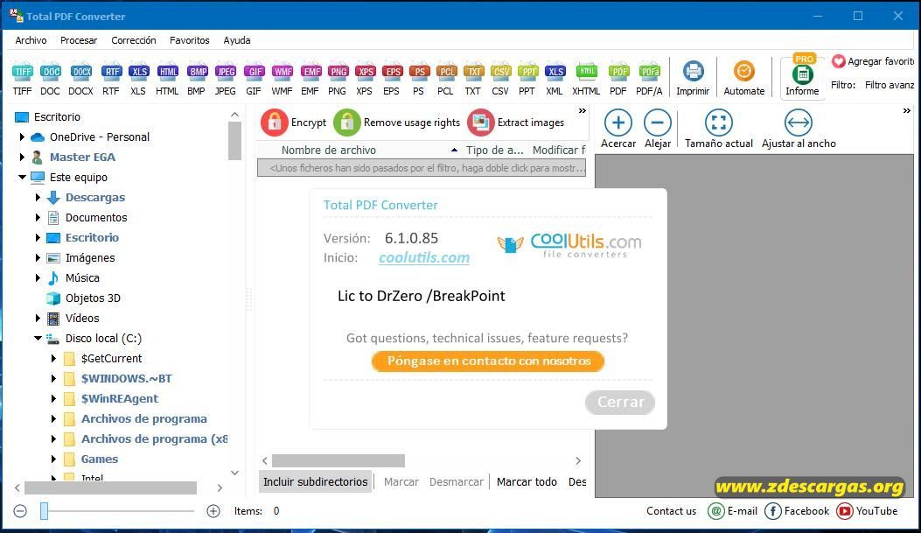Select TIFF conversion format icon
The image size is (921, 533).
tap(23, 78)
